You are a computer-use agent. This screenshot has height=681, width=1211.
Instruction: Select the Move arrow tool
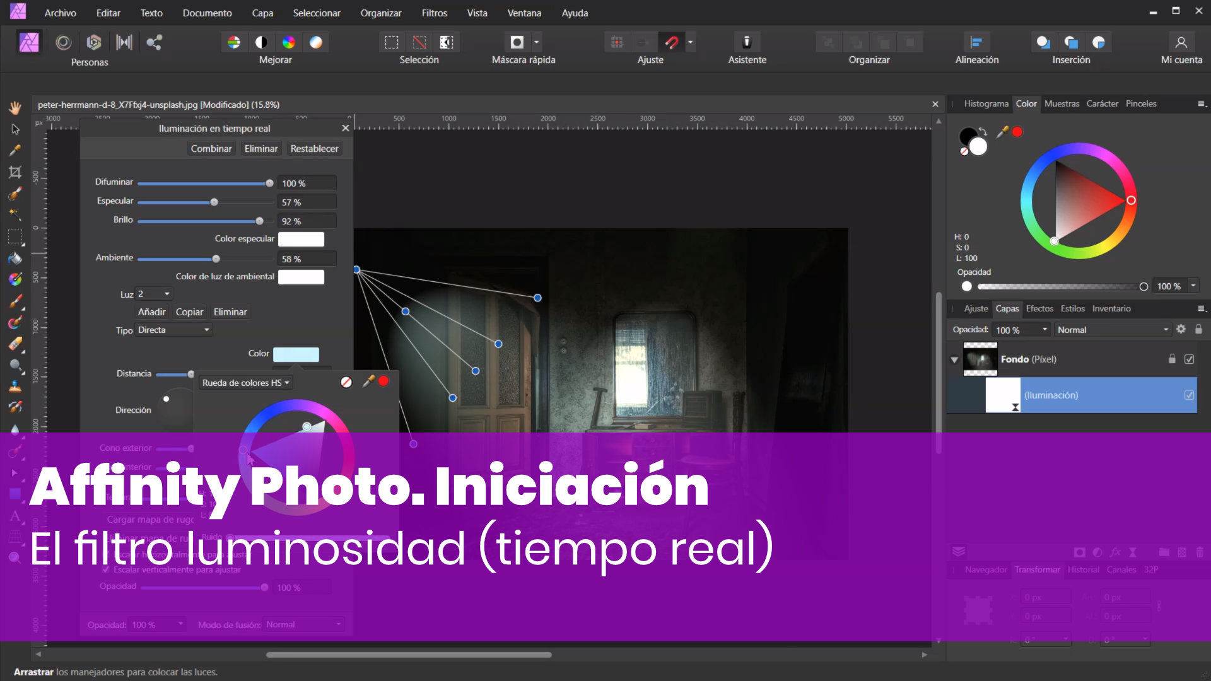[x=15, y=129]
